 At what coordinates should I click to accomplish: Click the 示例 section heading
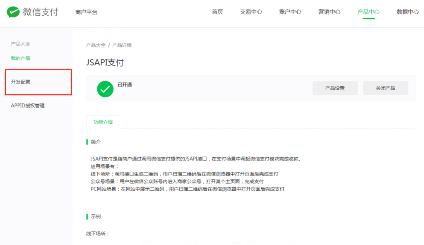[96, 216]
